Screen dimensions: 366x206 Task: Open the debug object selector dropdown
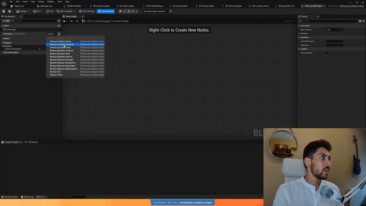point(155,11)
